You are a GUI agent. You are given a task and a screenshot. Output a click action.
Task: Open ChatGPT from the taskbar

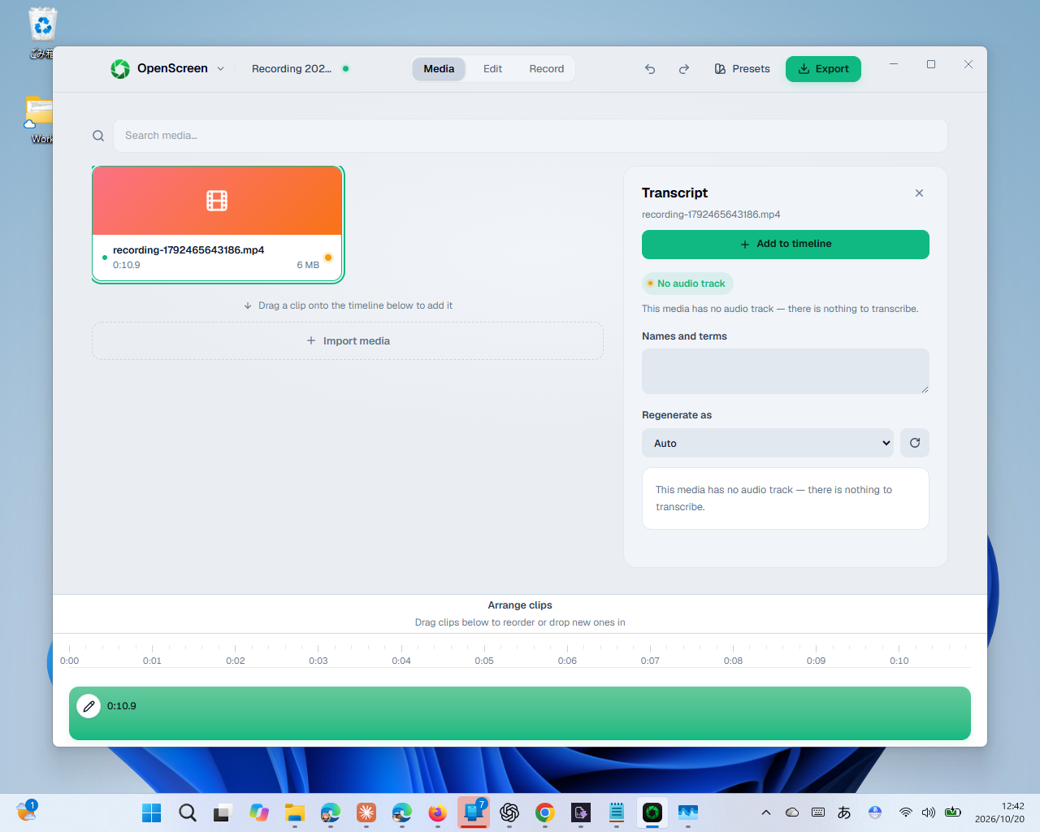tap(509, 812)
